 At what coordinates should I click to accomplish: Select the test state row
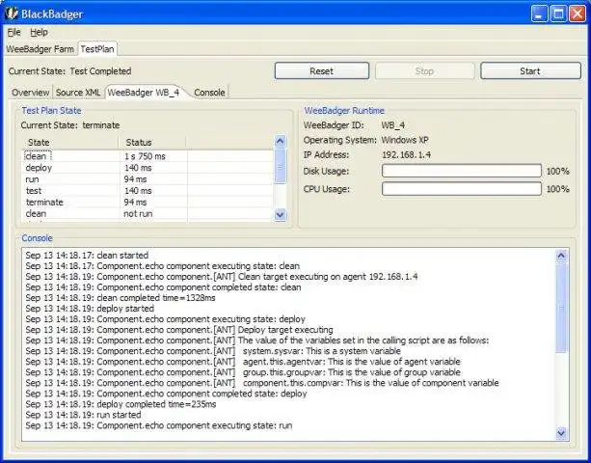(x=148, y=191)
